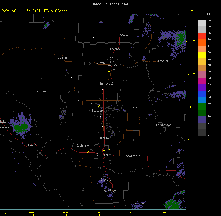
Task: Click the Okotoks town label
Action: pyautogui.click(x=106, y=180)
